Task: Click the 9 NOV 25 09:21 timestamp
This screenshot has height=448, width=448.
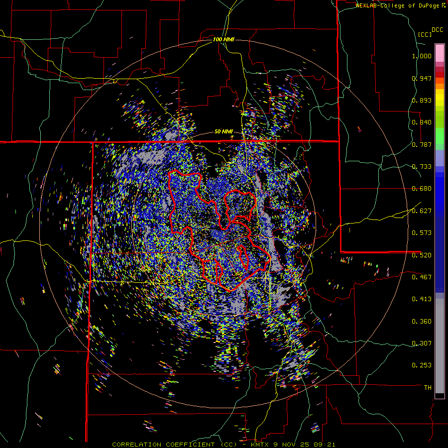Action: (x=304, y=445)
